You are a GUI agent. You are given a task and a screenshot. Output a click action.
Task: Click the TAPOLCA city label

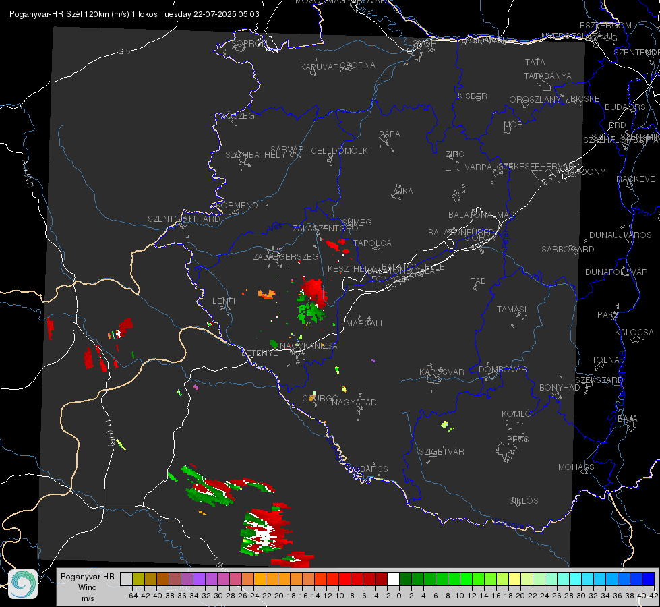coord(373,243)
